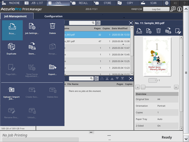Maximize the upper job list panel
Screen dimensions: 189x142
click(131, 23)
